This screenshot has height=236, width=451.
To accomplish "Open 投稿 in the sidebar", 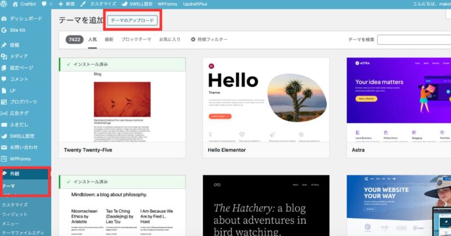I will 15,45.
